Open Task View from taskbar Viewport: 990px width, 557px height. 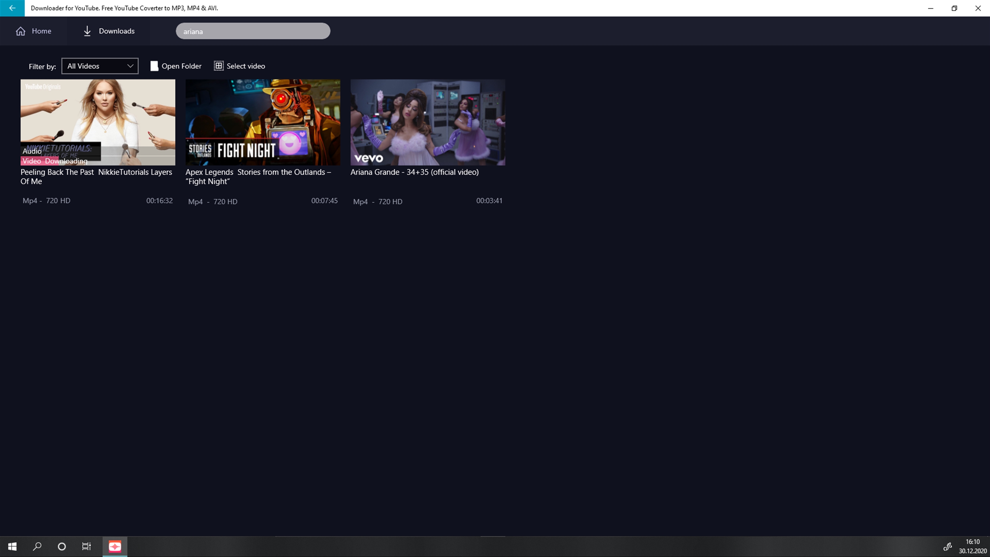click(x=86, y=546)
